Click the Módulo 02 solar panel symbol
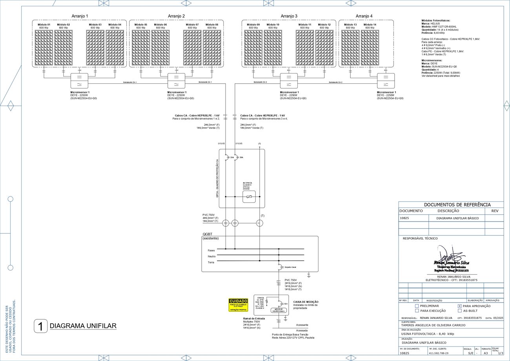 click(x=64, y=48)
